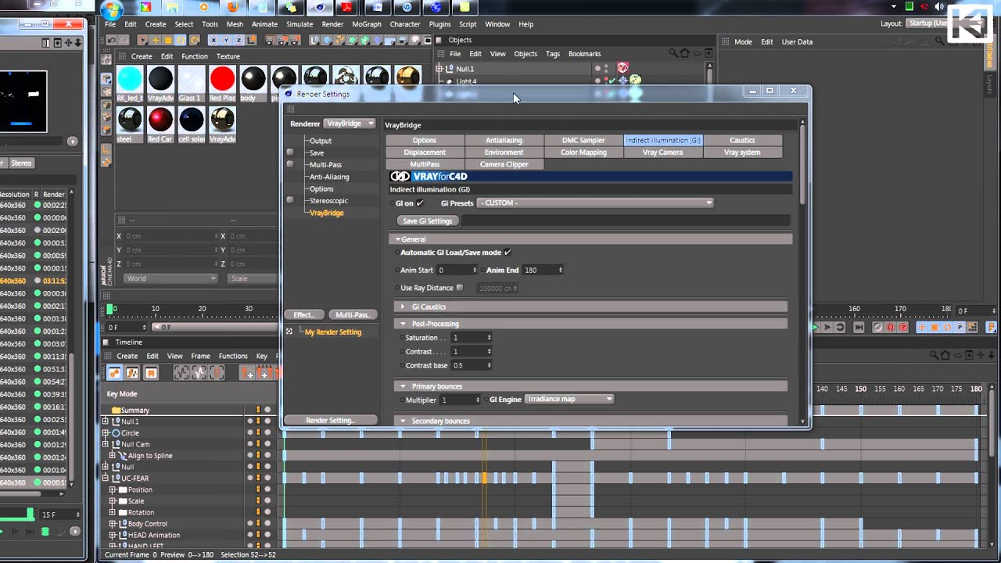Open the GI Engine Irradiance map dropdown
The image size is (1001, 563).
pyautogui.click(x=569, y=400)
